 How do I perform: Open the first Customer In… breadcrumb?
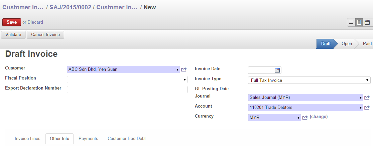pos(23,7)
